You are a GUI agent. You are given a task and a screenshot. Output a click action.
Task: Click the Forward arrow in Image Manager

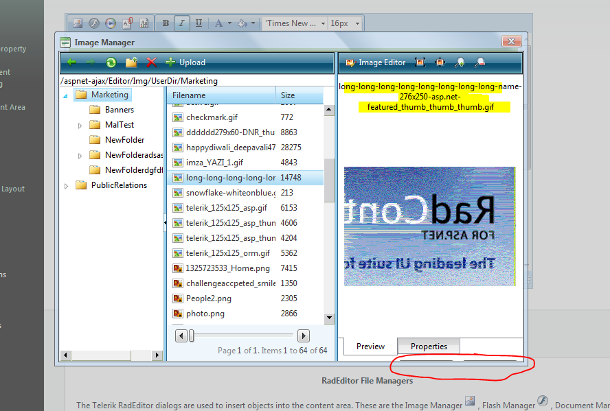(91, 62)
